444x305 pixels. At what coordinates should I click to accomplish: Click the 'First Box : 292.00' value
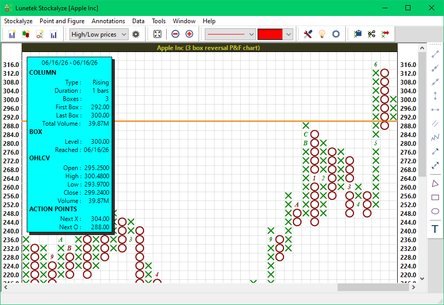100,107
